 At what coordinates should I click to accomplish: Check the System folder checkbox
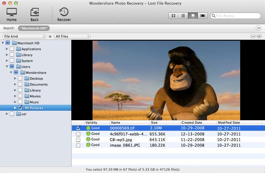(12, 60)
